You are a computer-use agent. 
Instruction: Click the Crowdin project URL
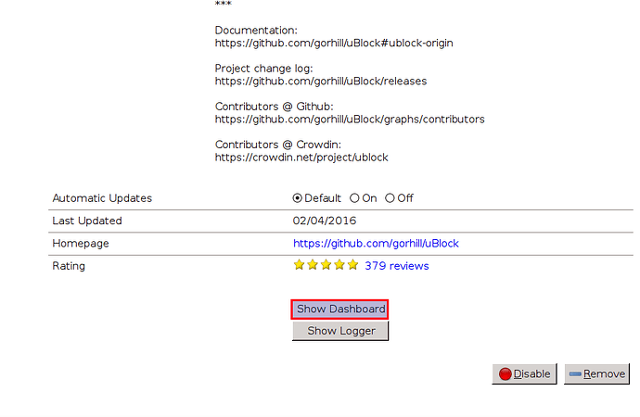tap(301, 158)
